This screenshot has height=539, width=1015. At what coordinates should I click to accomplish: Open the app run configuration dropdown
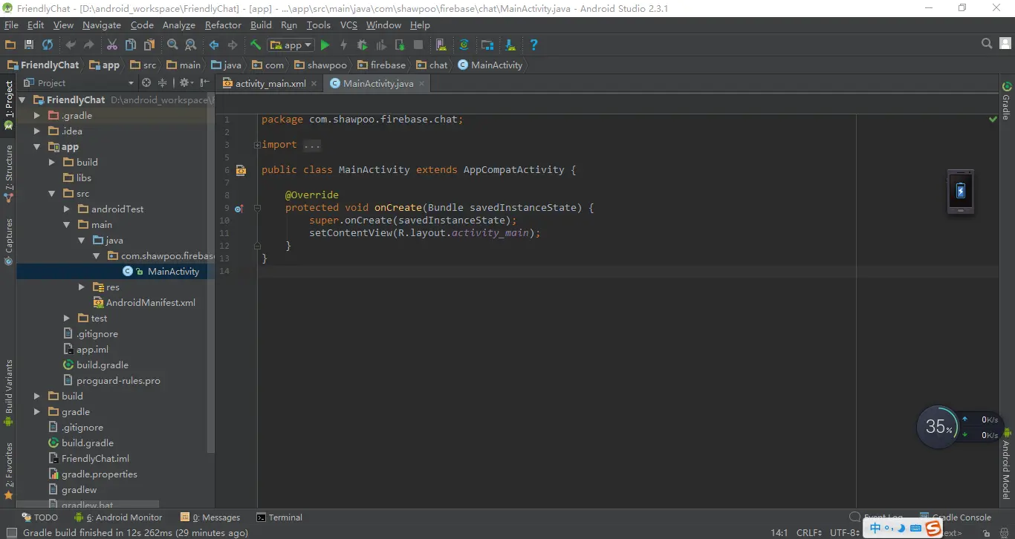click(291, 45)
